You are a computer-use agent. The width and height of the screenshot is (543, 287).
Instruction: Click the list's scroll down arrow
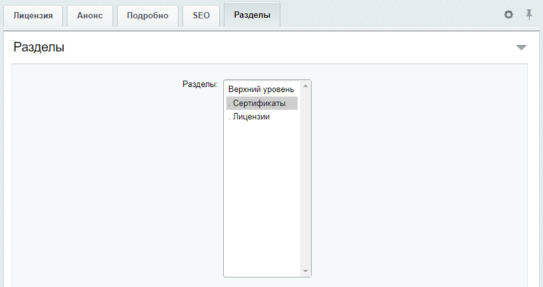click(305, 271)
